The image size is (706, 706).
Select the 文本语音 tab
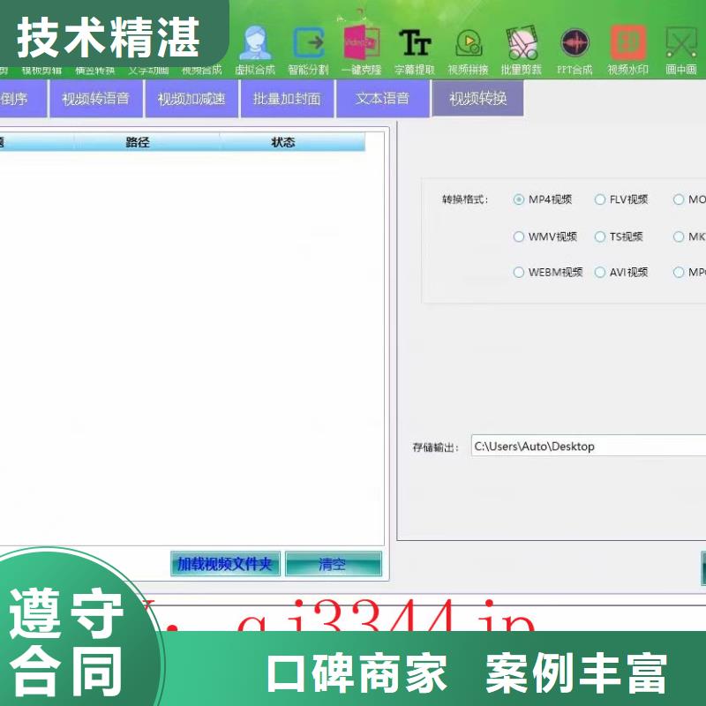coord(383,99)
